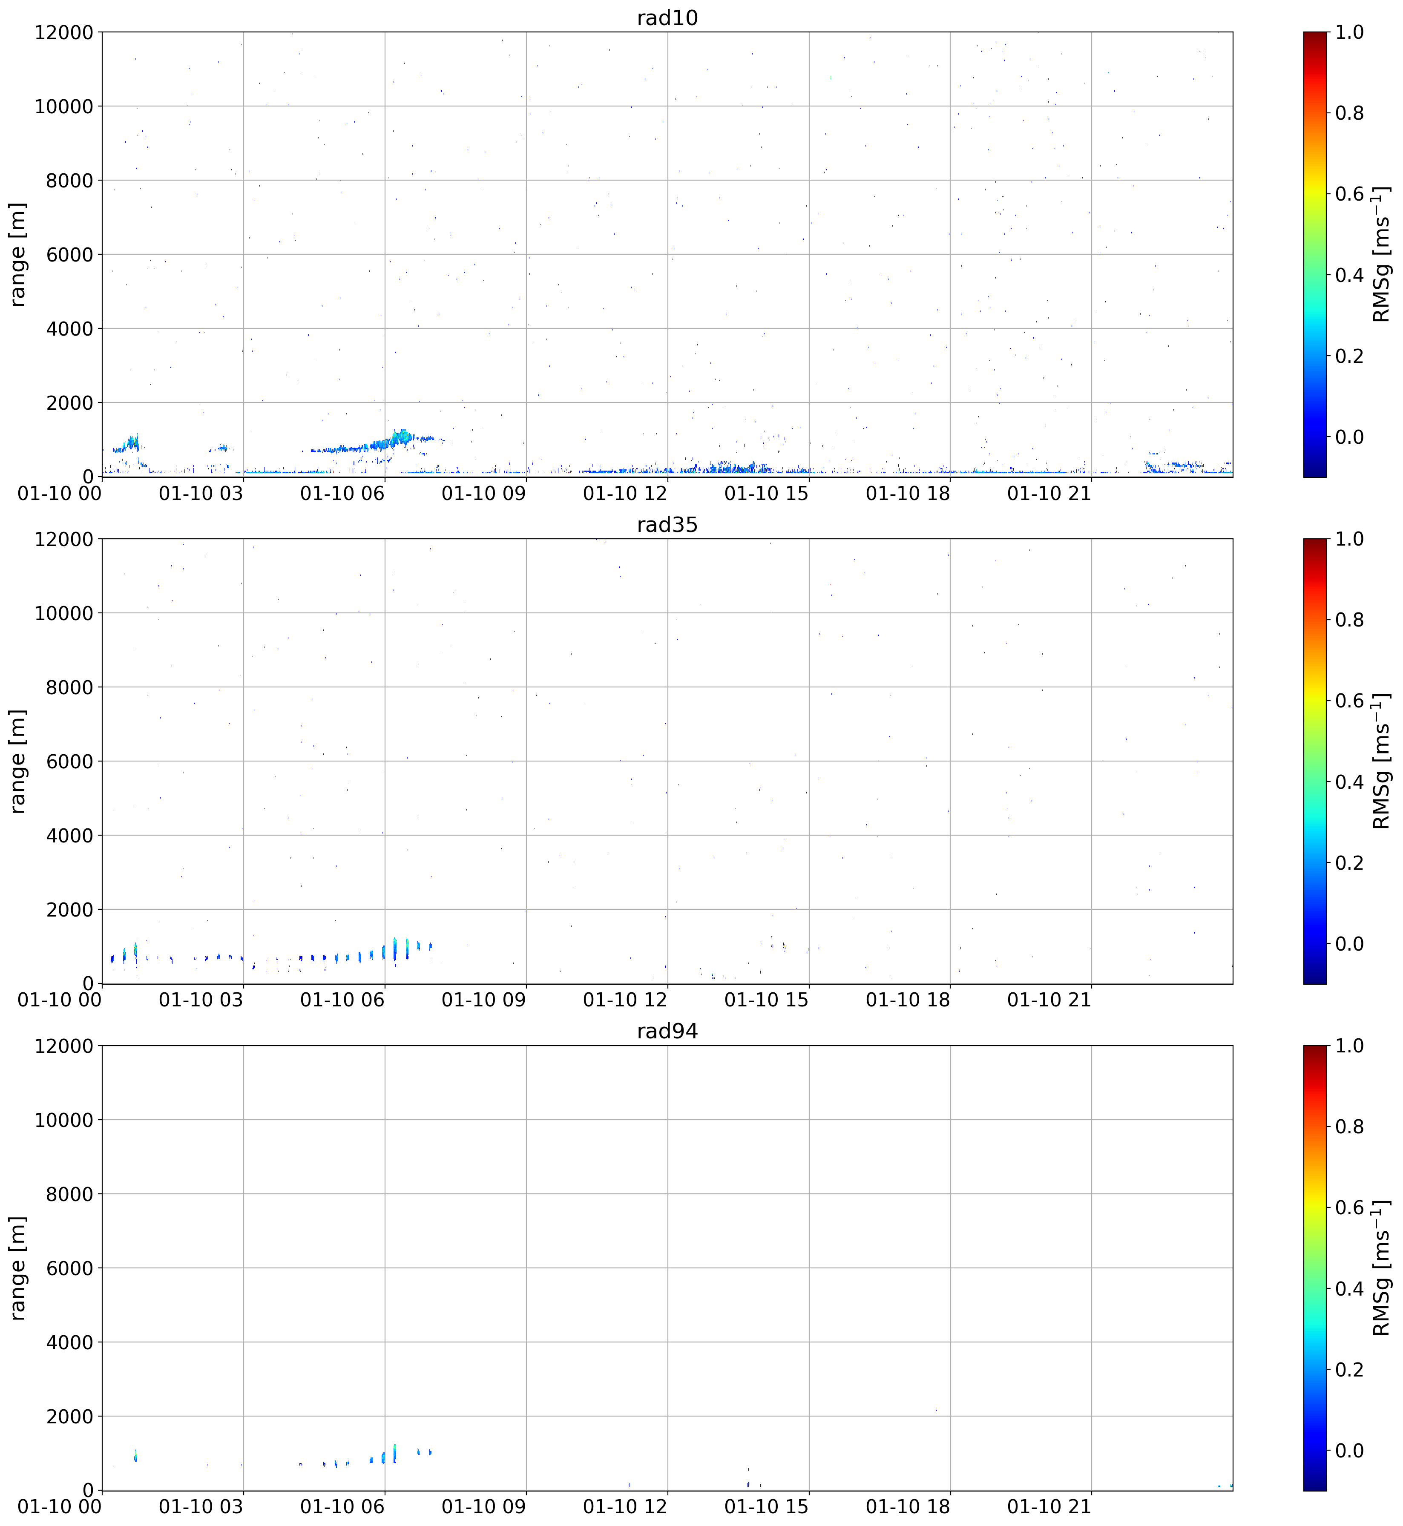This screenshot has height=1526, width=1403.
Task: Click the 0.4 tick on rad35 colorbar
Action: 1350,782
